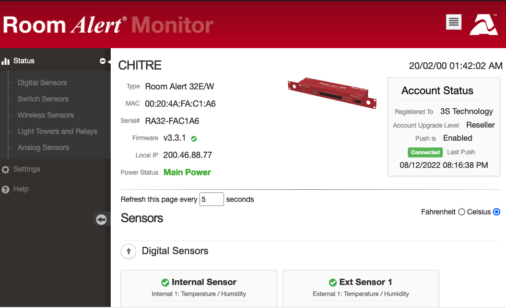Screen dimensions: 506x308
Task: Click the Internal Sensor green check icon
Action: click(165, 282)
